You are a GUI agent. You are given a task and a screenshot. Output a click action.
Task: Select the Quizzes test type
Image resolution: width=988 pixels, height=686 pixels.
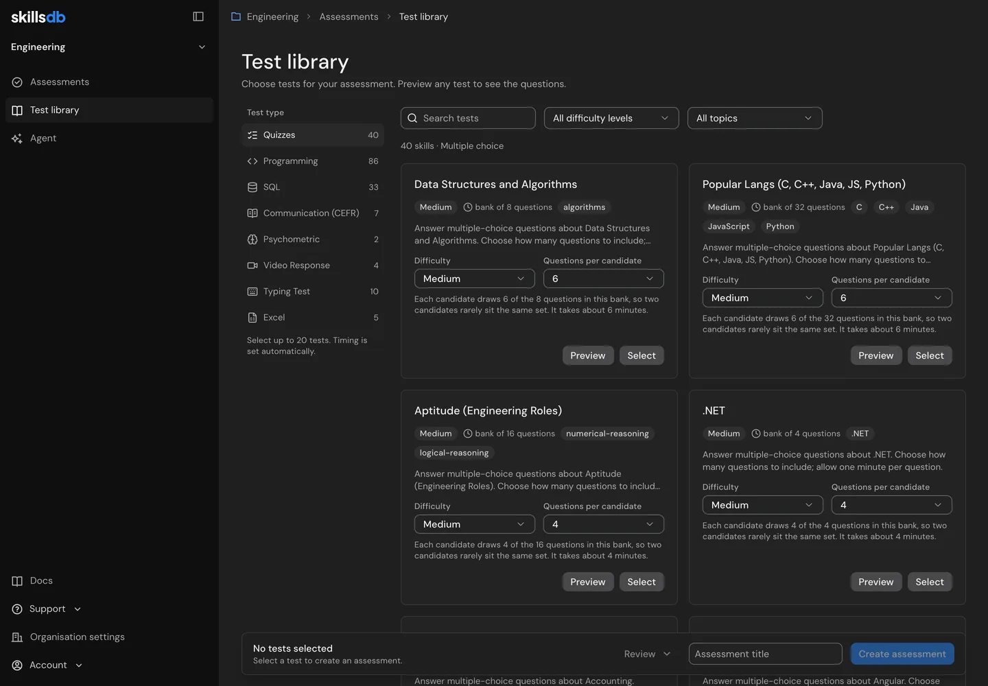[x=312, y=135]
